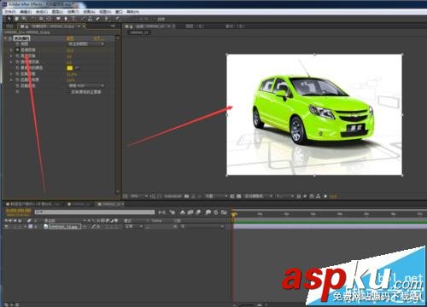This screenshot has height=307, width=427.
Task: Toggle the Hue Transform stopwatch
Action: [x=17, y=50]
